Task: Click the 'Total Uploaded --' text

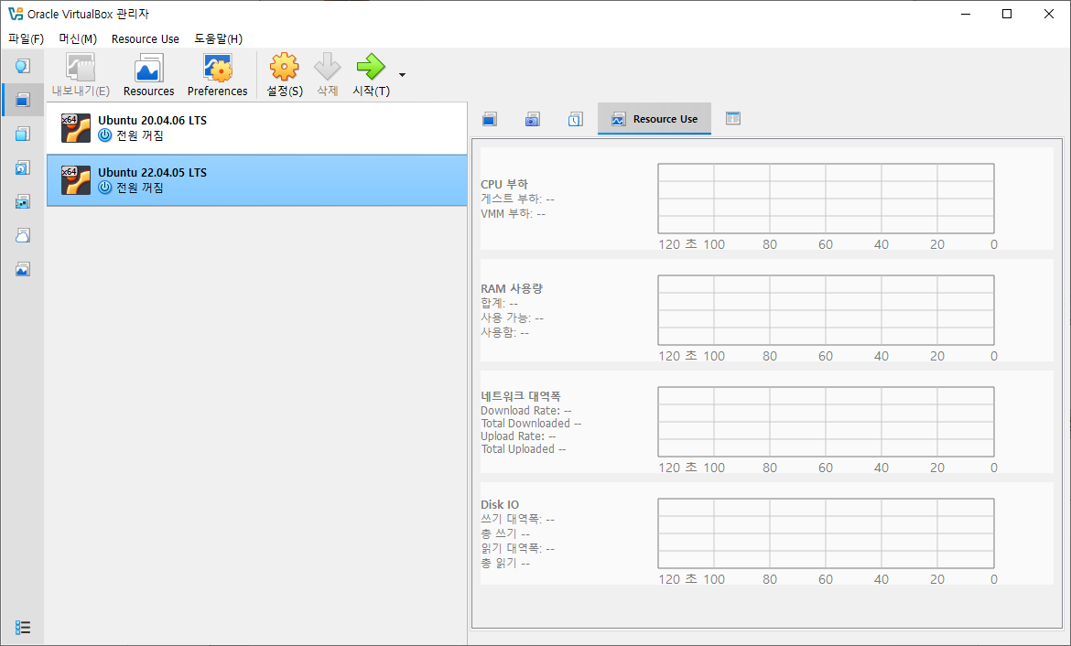Action: tap(524, 449)
